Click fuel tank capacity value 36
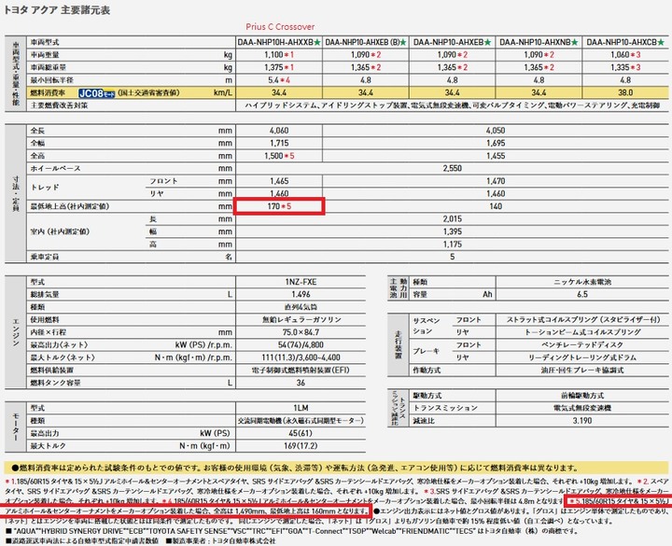672x546 pixels. tap(301, 383)
